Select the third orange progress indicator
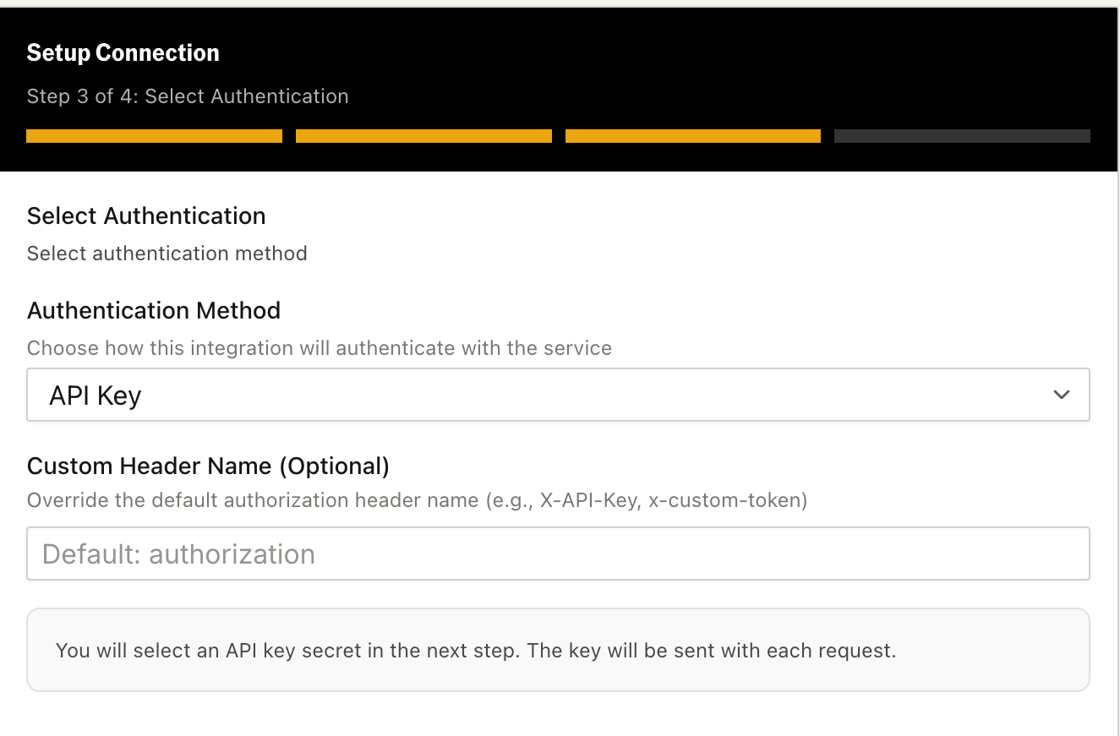The width and height of the screenshot is (1120, 736). click(692, 136)
